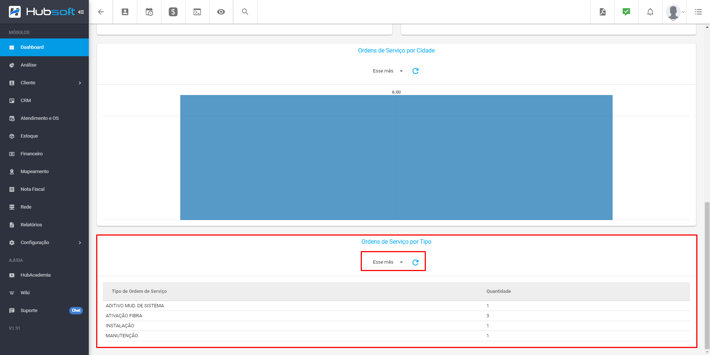The width and height of the screenshot is (710, 355).
Task: Click the Chat badge beside Suporte
Action: tap(76, 311)
